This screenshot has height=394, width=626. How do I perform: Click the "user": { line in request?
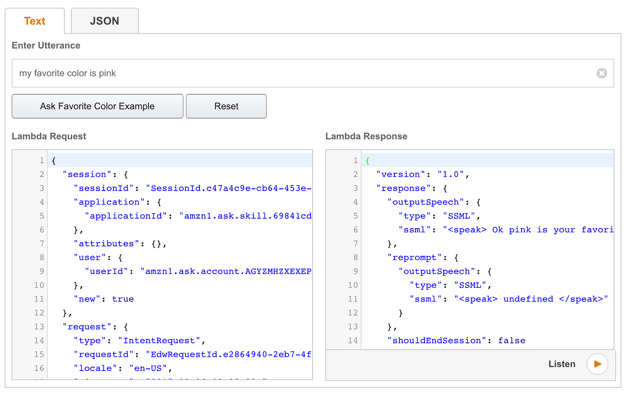(98, 257)
